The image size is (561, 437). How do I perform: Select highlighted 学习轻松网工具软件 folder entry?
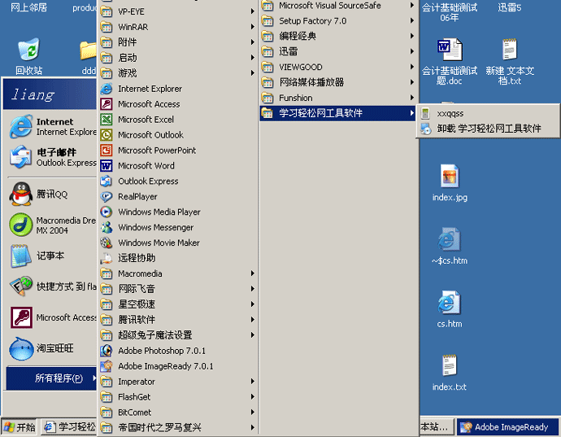click(338, 113)
